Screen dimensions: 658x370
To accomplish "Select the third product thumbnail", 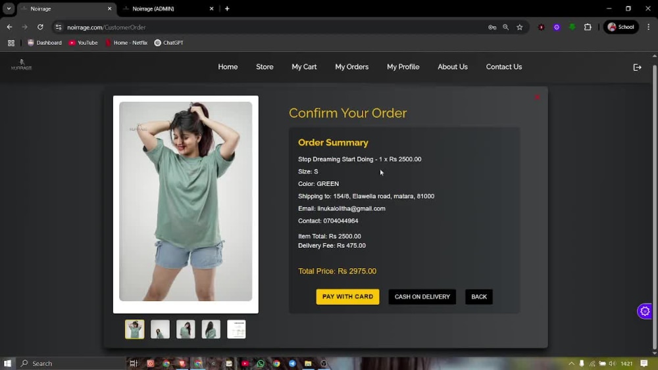I will pyautogui.click(x=186, y=329).
